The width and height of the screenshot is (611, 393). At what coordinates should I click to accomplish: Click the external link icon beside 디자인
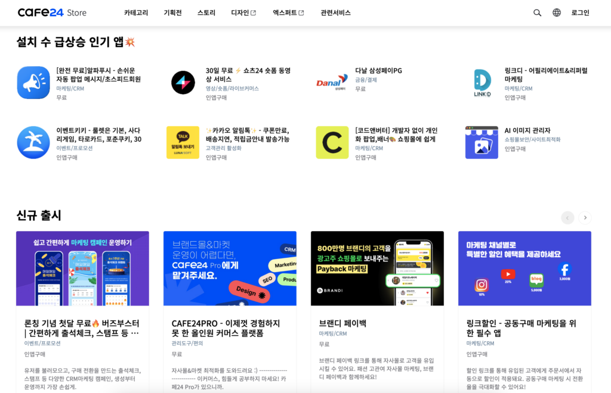[253, 13]
